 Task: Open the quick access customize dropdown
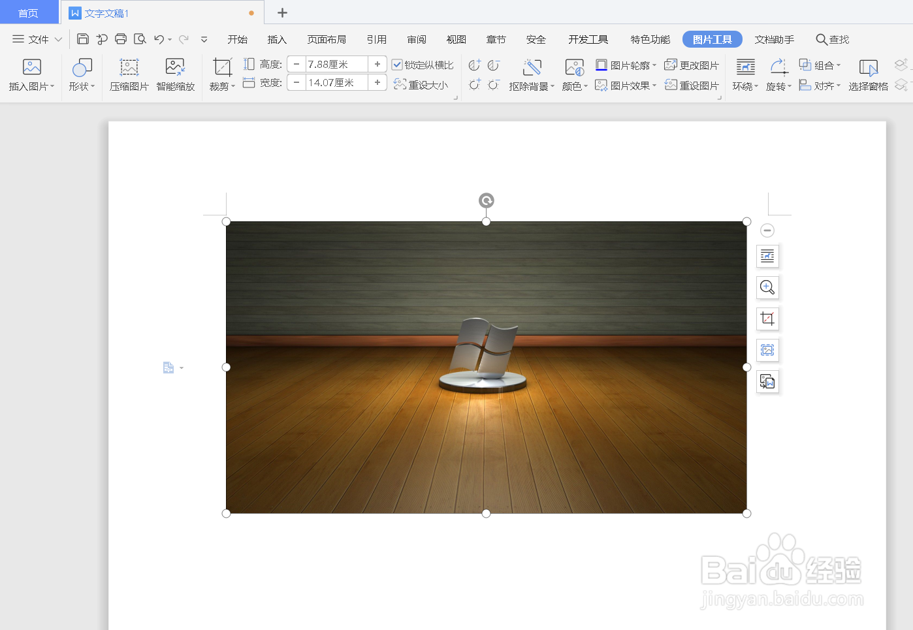point(204,39)
